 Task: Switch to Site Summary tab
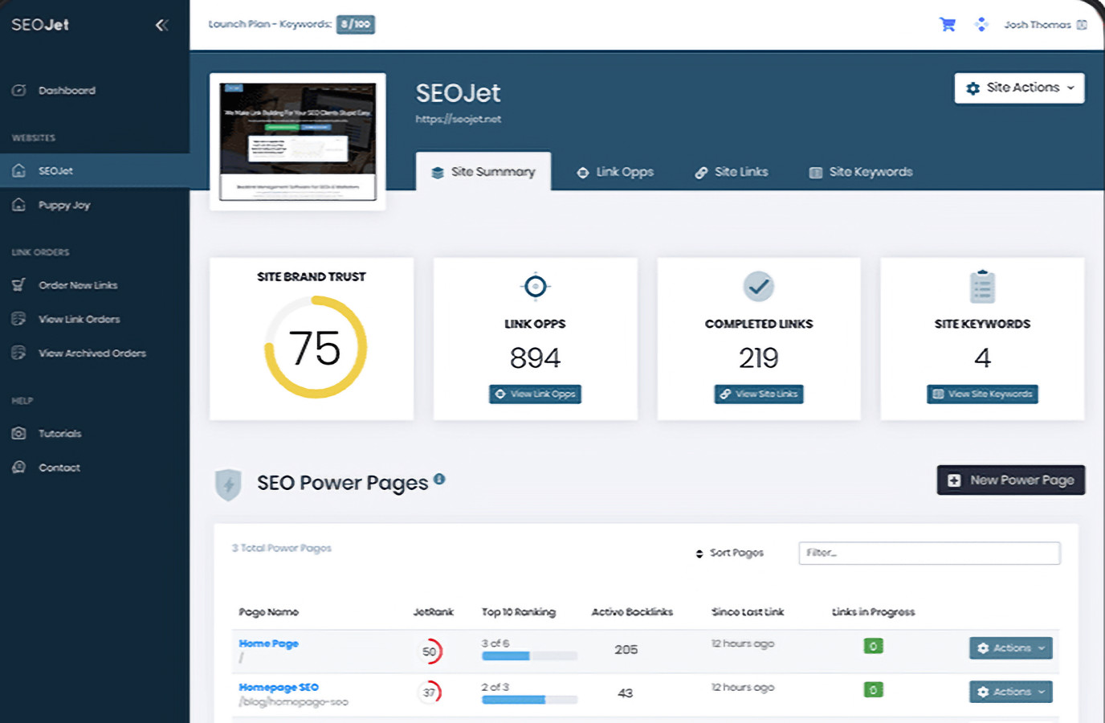(x=483, y=171)
